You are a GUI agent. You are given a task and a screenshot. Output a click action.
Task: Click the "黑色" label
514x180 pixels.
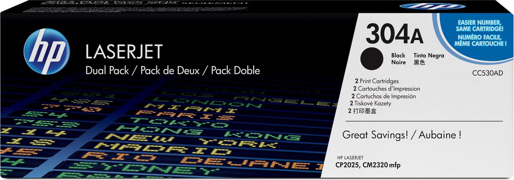tap(419, 62)
